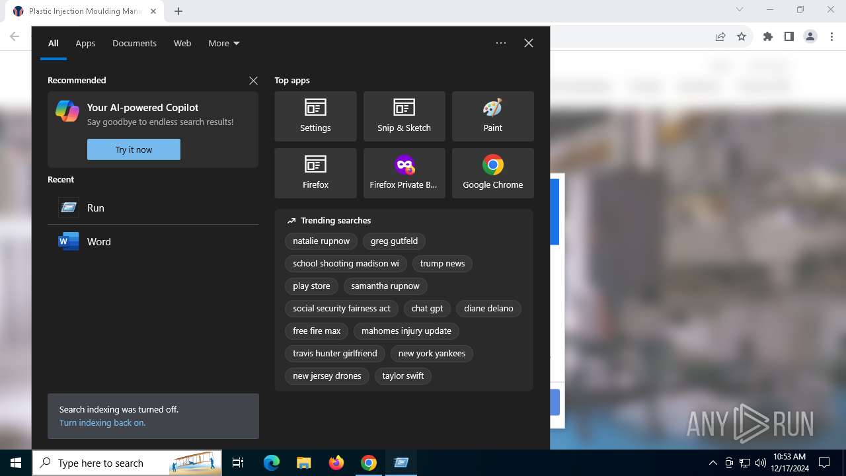This screenshot has height=476, width=846.
Task: Search trending 'play store'
Action: [x=311, y=286]
